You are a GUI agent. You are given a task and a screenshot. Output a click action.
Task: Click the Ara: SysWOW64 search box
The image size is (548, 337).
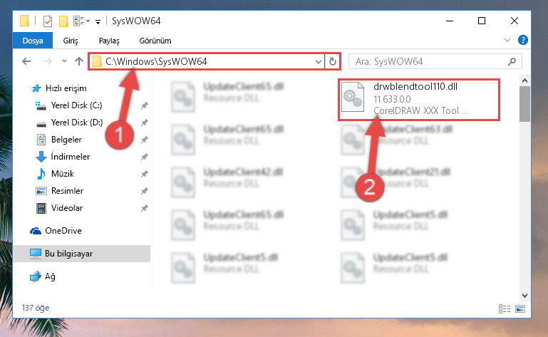[428, 62]
